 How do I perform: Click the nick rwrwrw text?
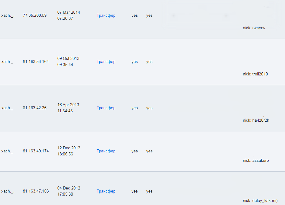254,28
